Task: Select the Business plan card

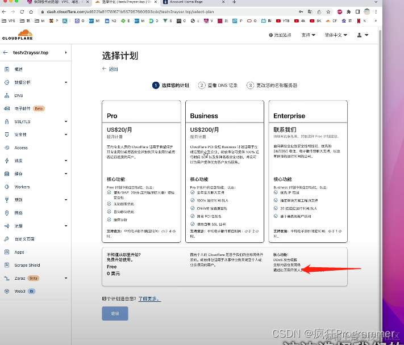Action: click(224, 171)
